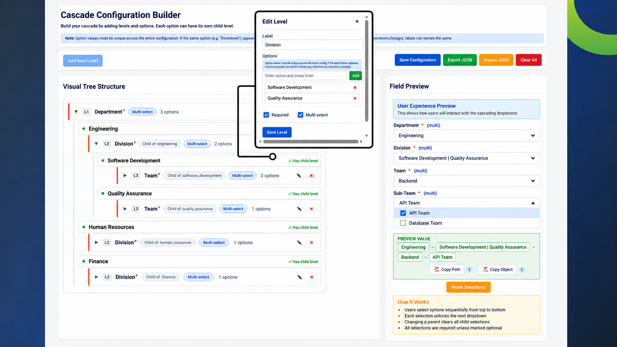Click the dialog's horizontal scrollbar
This screenshot has height=347, width=617.
(311, 142)
